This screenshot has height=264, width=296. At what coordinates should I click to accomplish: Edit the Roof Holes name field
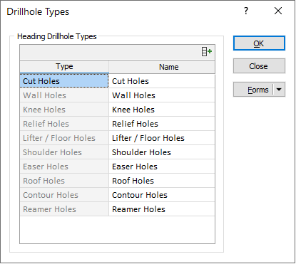coord(162,181)
